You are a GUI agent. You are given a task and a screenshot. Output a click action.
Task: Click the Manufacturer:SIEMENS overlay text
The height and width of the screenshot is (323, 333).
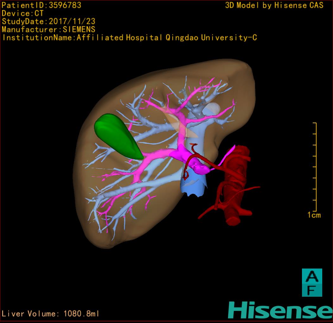point(48,29)
